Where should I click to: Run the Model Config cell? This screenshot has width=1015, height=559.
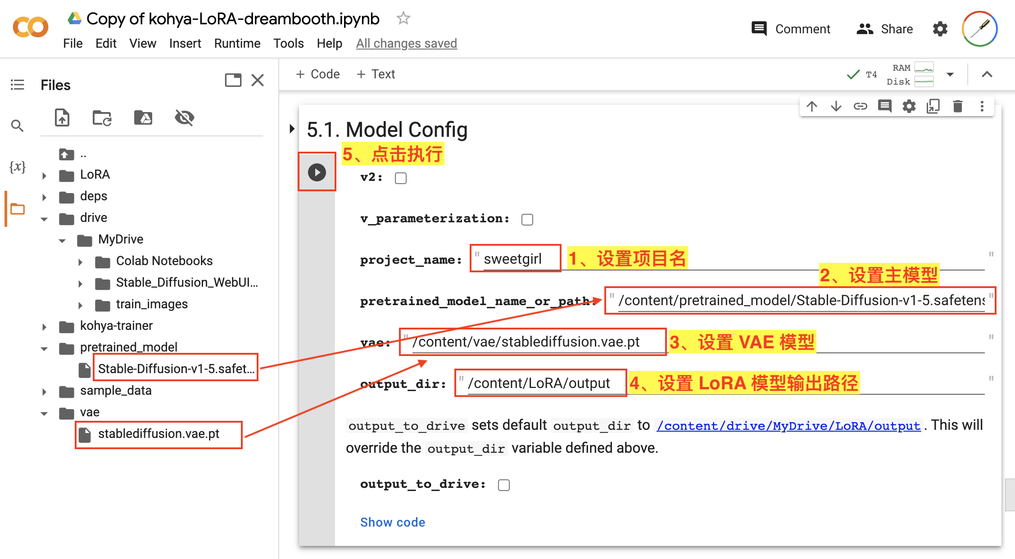[x=317, y=172]
